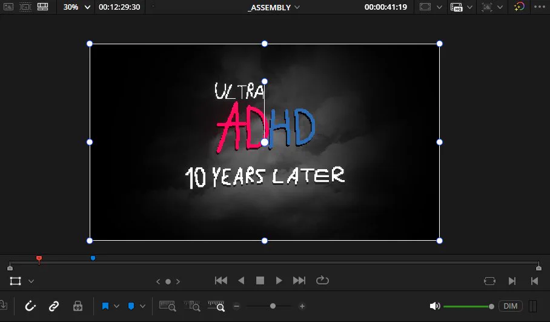Click the 00:12:29:30 duration timecode
Image resolution: width=550 pixels, height=322 pixels.
119,7
